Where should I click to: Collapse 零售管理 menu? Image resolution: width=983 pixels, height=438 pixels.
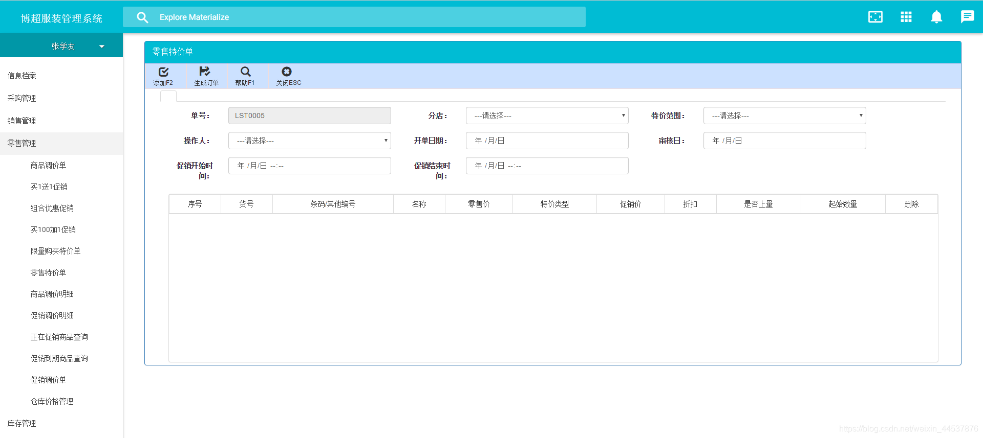(x=61, y=143)
